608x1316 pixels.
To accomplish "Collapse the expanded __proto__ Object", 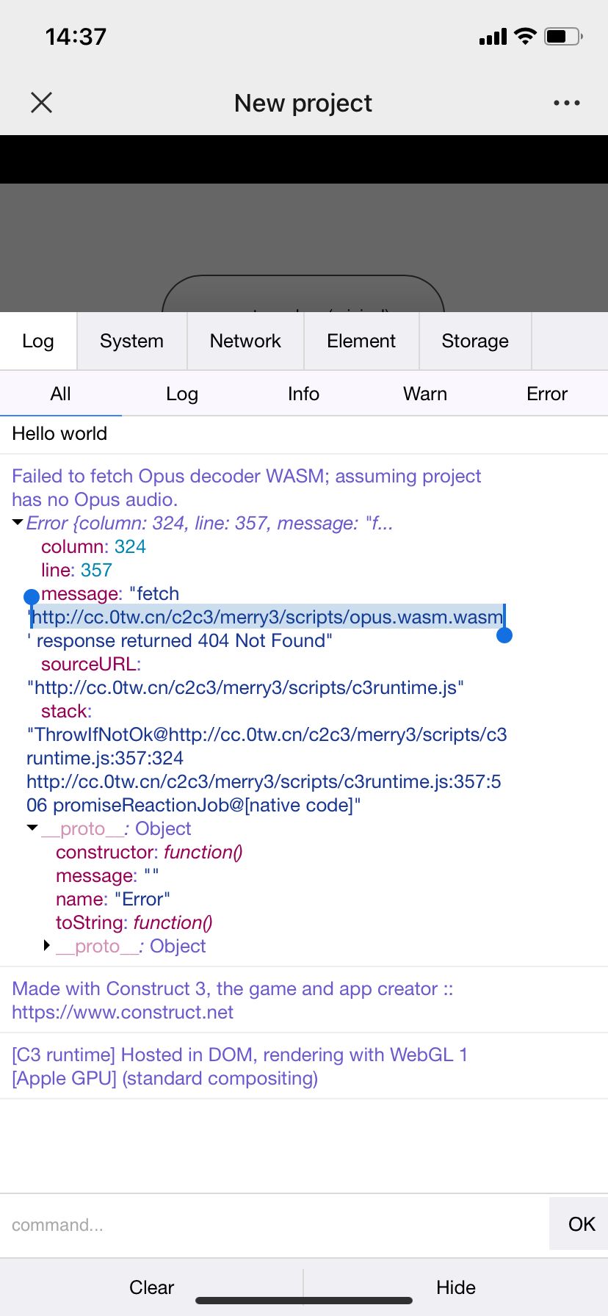I will pos(32,827).
